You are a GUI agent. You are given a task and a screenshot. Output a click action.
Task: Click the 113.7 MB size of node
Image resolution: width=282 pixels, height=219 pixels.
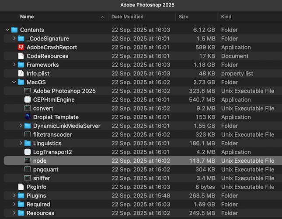point(202,161)
